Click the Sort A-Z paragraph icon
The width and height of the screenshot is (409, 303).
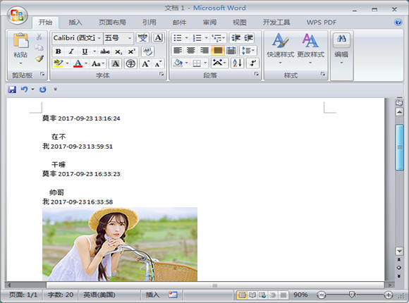point(238,63)
